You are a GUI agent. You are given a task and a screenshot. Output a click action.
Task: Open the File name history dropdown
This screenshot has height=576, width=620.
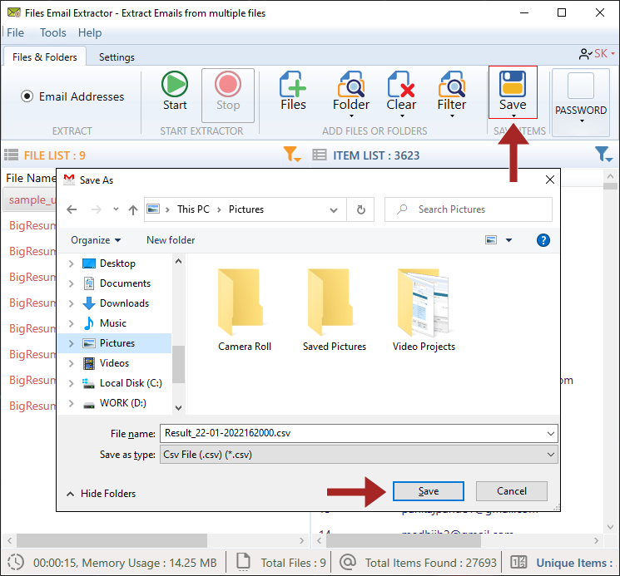pyautogui.click(x=550, y=434)
